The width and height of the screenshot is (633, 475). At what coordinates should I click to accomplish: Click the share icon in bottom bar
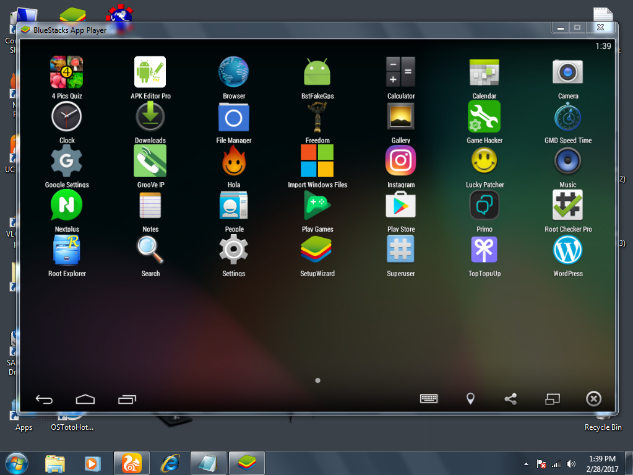pyautogui.click(x=510, y=399)
